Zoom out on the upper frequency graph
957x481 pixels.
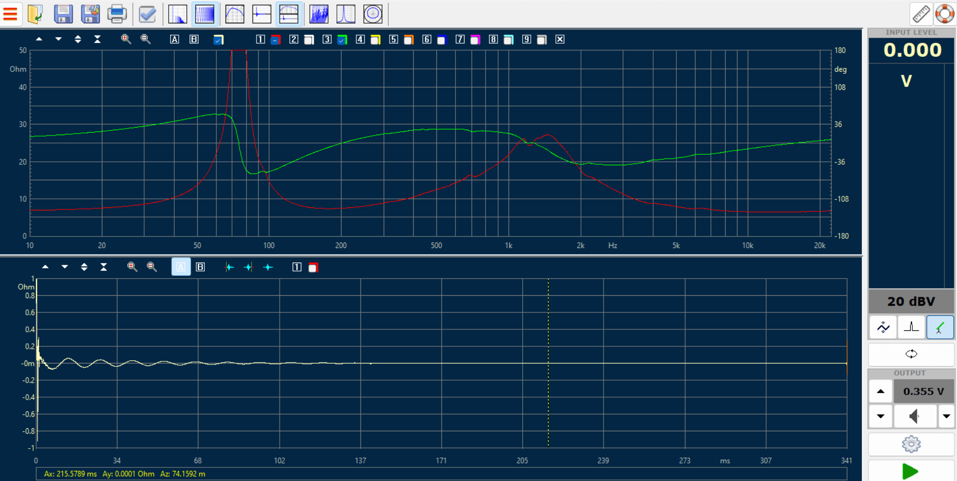[x=146, y=39]
